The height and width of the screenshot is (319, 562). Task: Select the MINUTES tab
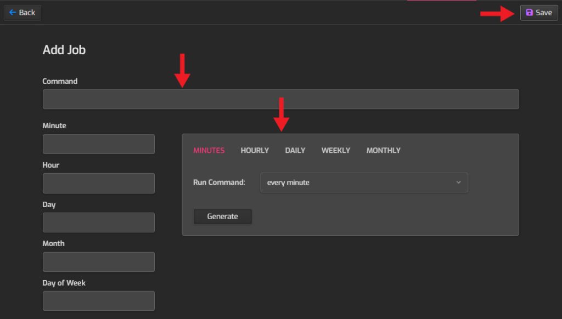tap(209, 150)
